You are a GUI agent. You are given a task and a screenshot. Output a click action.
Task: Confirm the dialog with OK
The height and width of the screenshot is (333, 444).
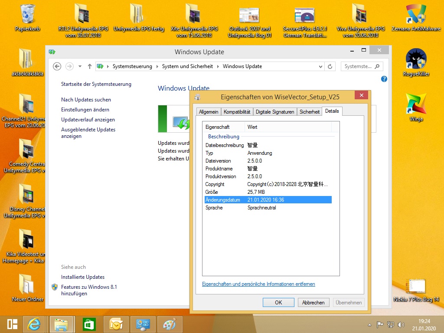point(278,302)
